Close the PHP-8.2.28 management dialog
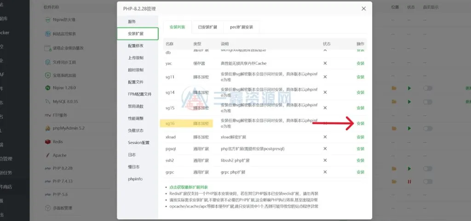 click(x=363, y=9)
